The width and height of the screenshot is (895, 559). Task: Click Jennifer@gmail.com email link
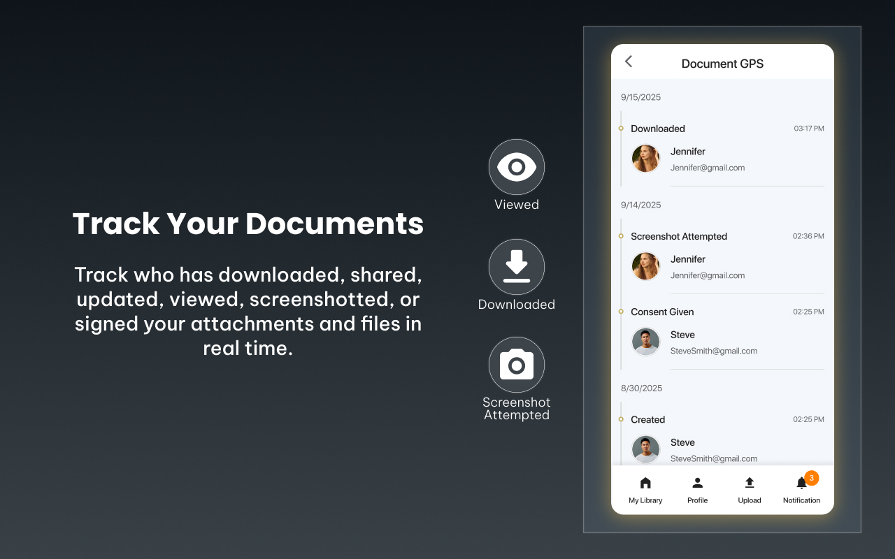[x=708, y=168]
